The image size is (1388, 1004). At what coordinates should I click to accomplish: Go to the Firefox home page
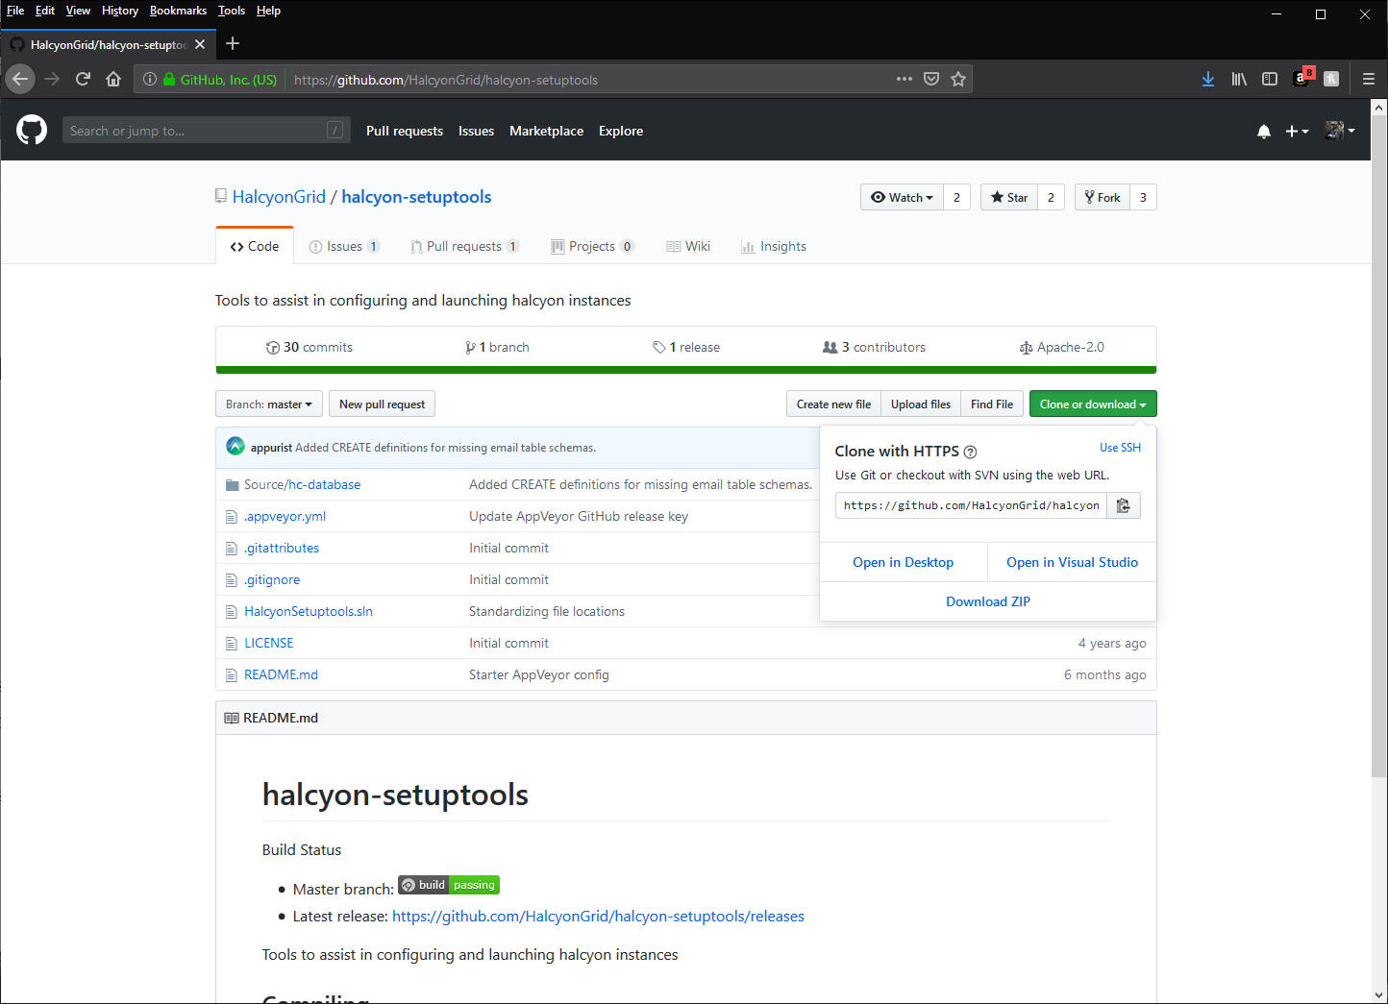(113, 80)
